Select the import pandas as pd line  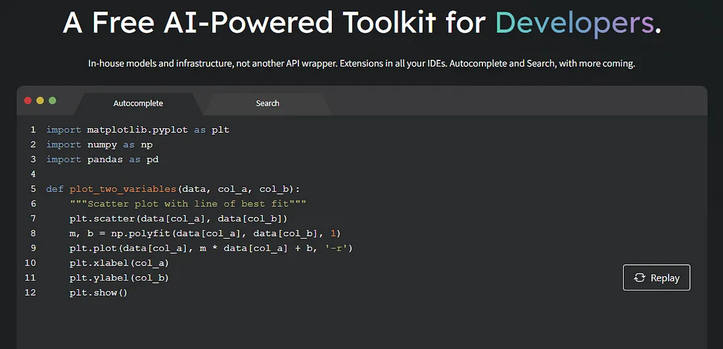pos(102,159)
